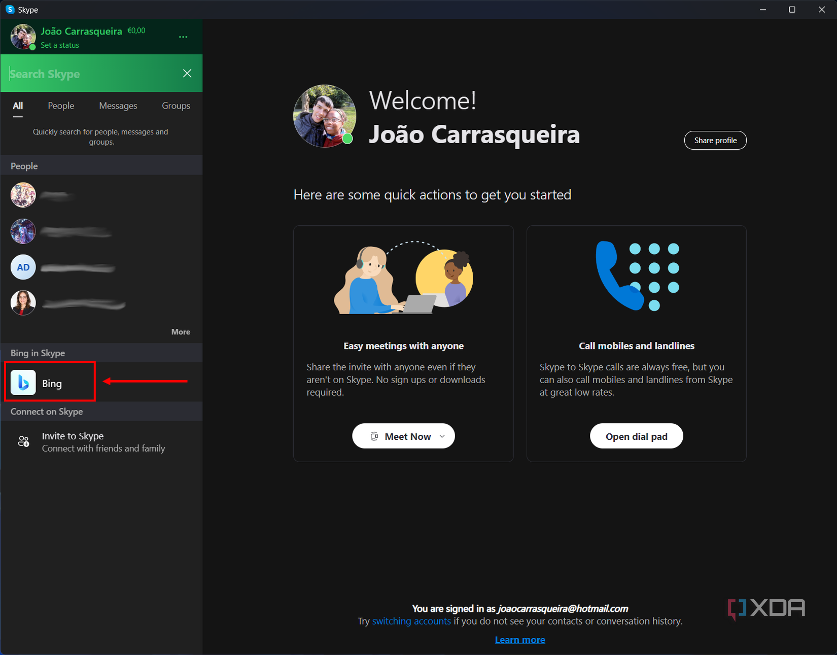Click the signed-in email address text
This screenshot has width=837, height=655.
click(563, 608)
